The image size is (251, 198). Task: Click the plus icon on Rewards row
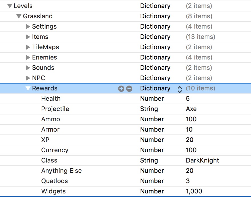tap(121, 89)
